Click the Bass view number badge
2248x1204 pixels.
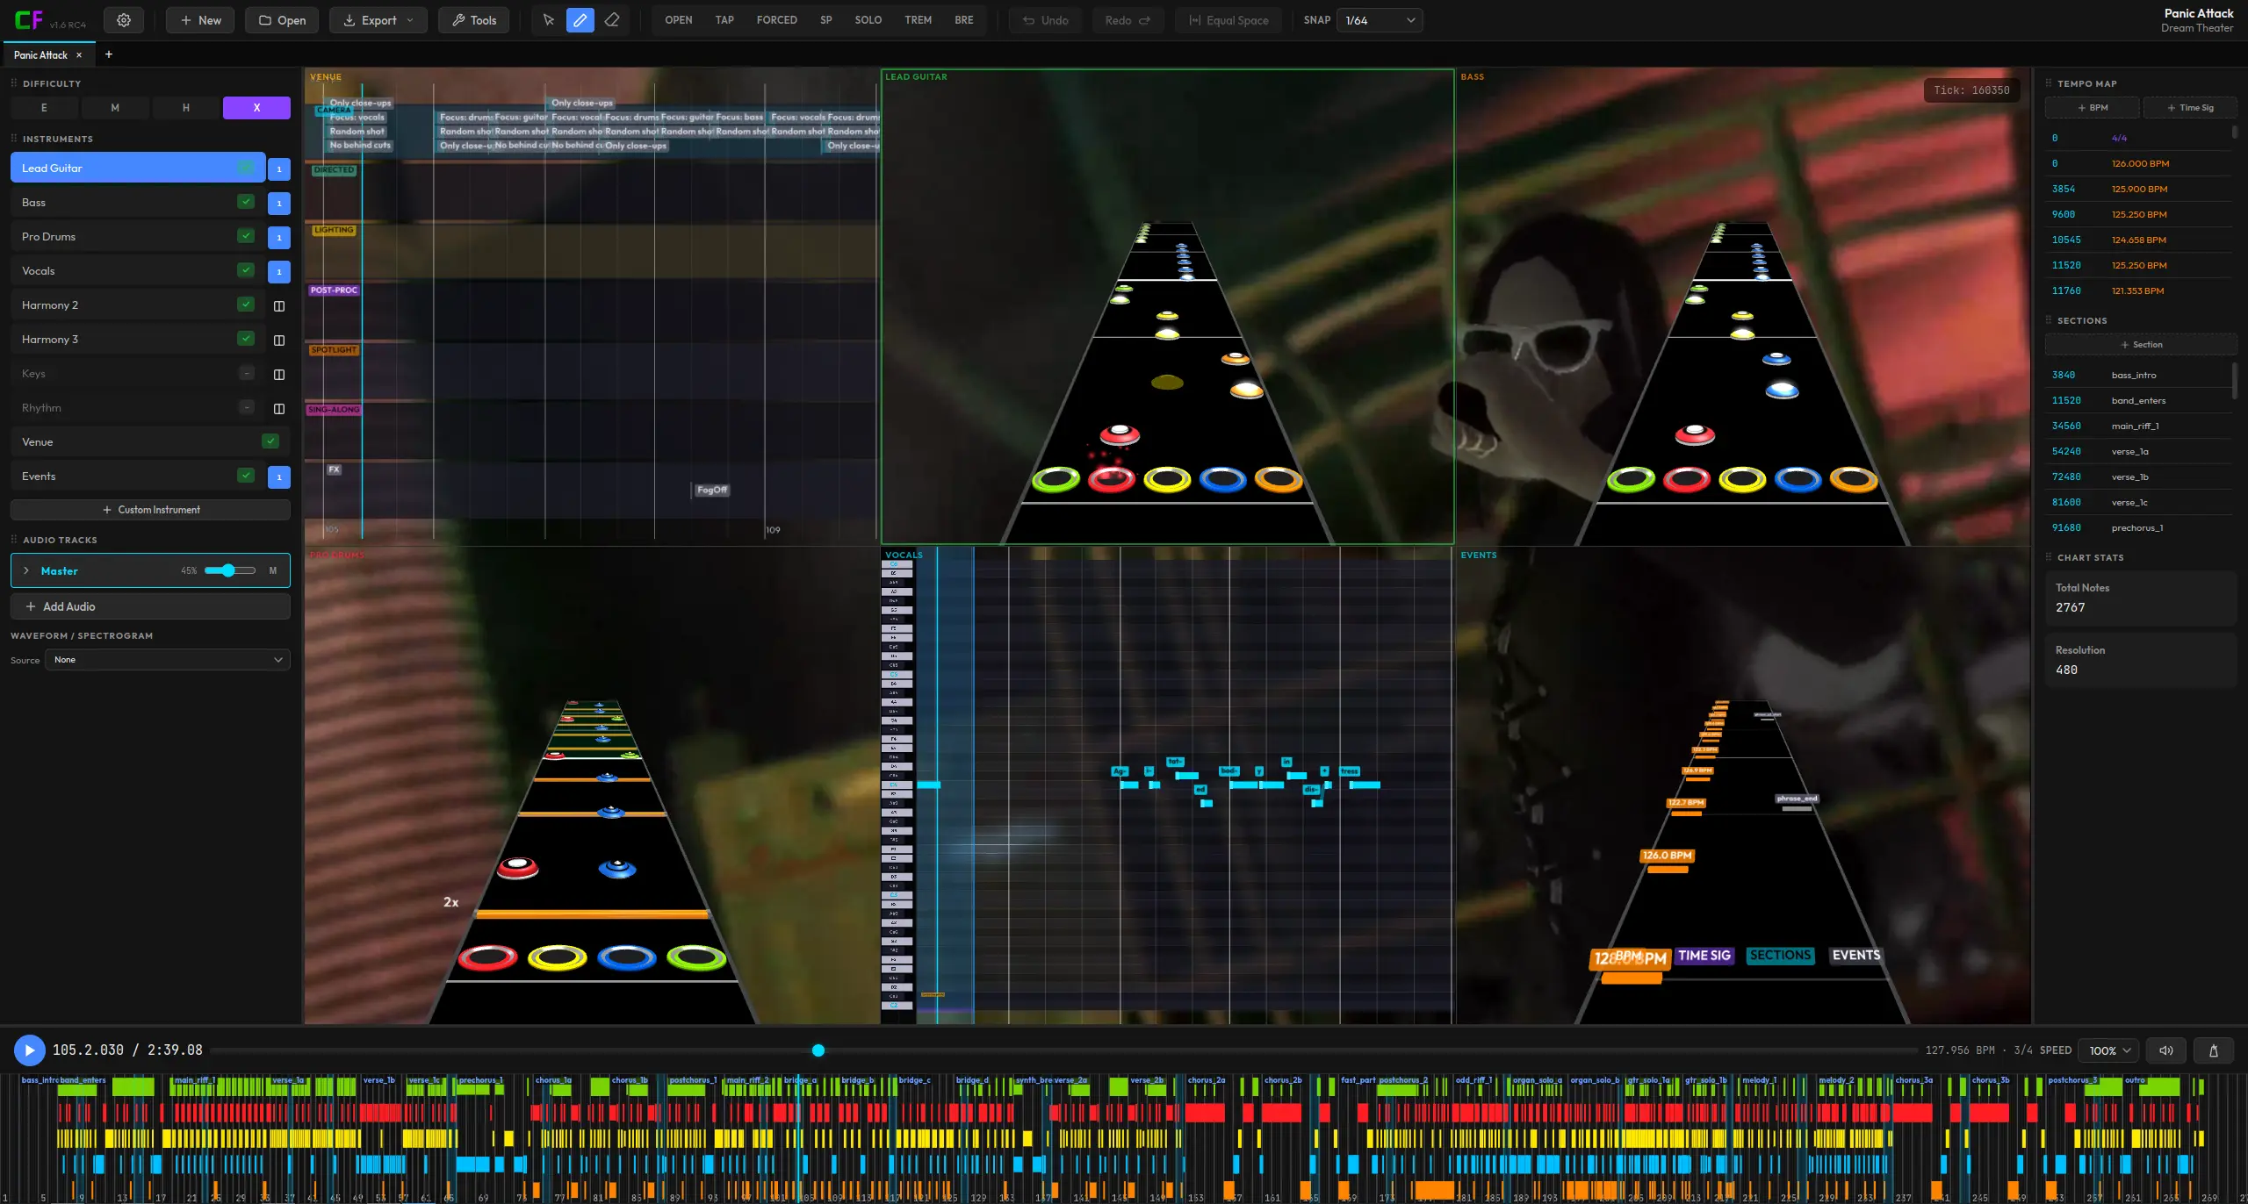[x=279, y=203]
